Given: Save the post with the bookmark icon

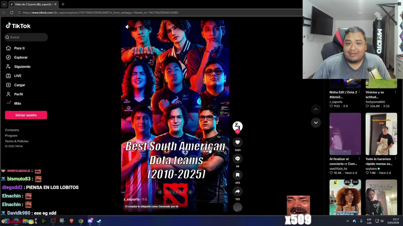Looking at the screenshot, I should click(237, 175).
